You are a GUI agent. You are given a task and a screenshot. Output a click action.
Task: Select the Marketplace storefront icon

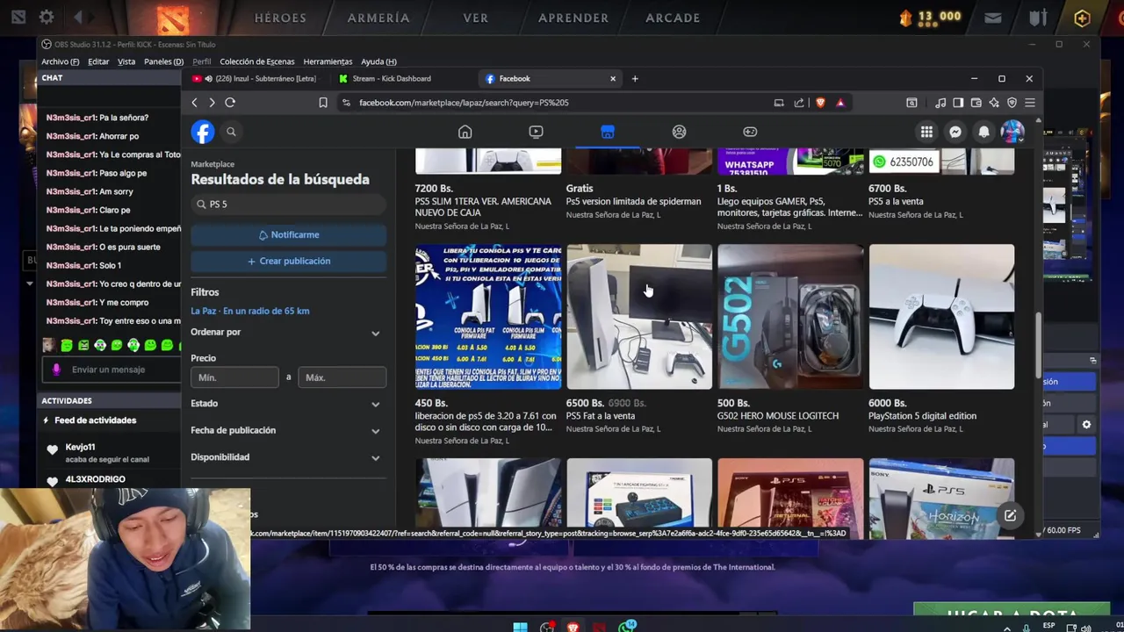(608, 132)
